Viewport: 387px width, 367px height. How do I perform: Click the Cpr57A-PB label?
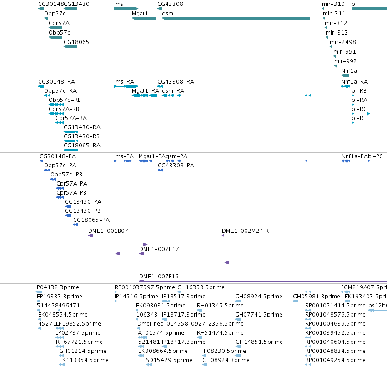(71, 193)
